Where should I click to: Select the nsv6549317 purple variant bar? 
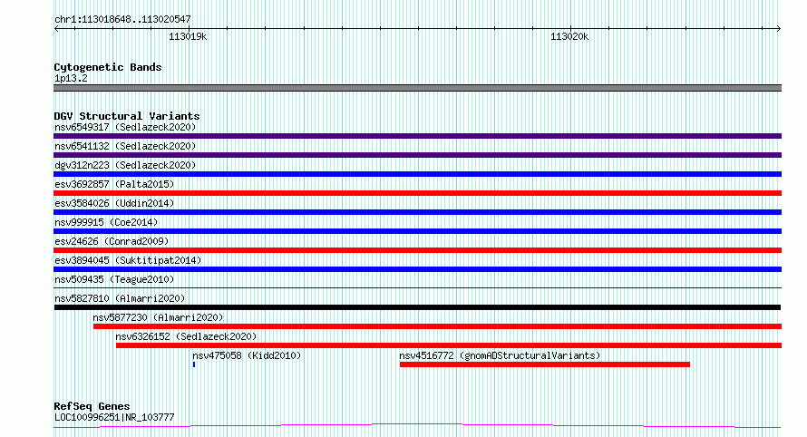[x=417, y=136]
